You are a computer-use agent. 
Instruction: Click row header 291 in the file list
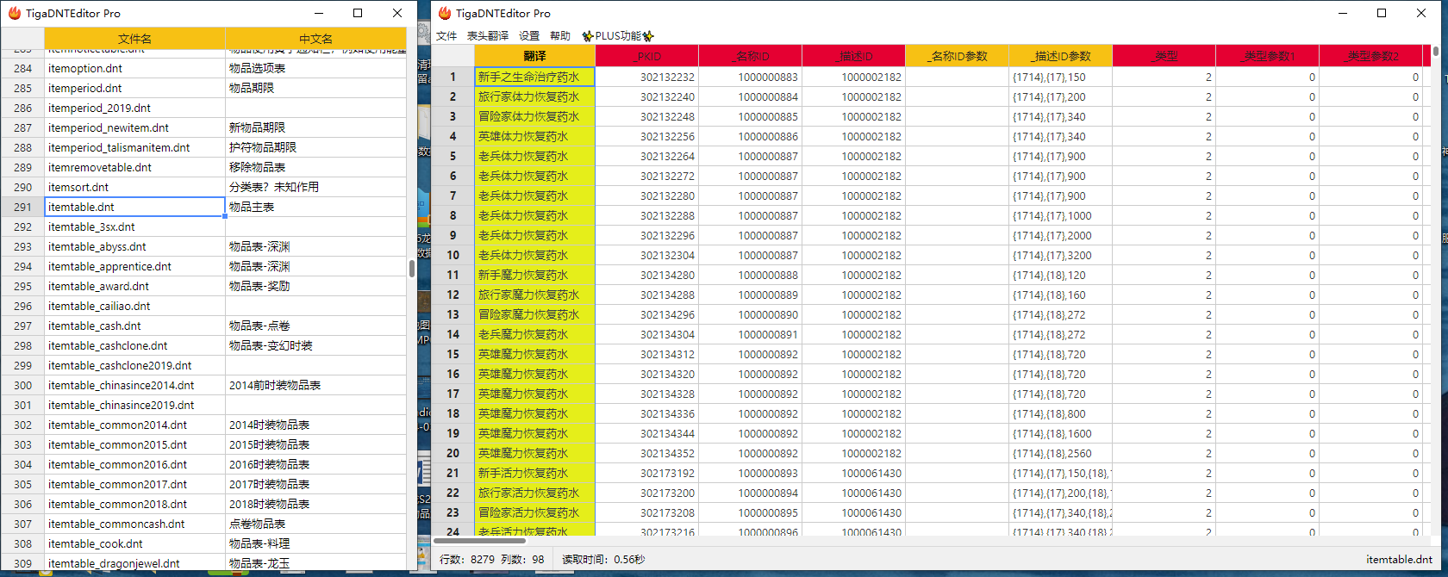click(22, 207)
